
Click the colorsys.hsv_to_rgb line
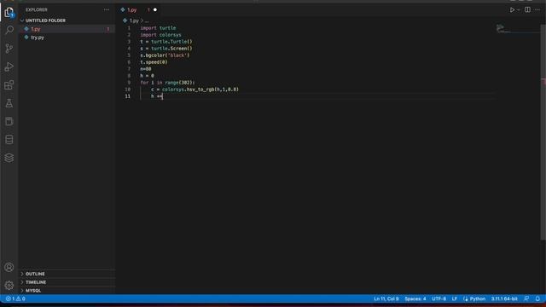[x=195, y=90]
